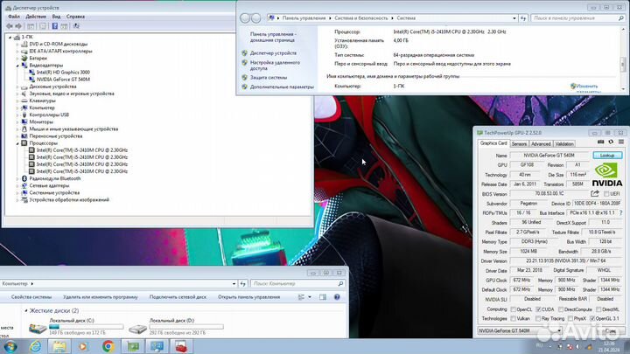This screenshot has width=630, height=354.
Task: Open Google Chrome from the taskbar
Action: [x=108, y=346]
